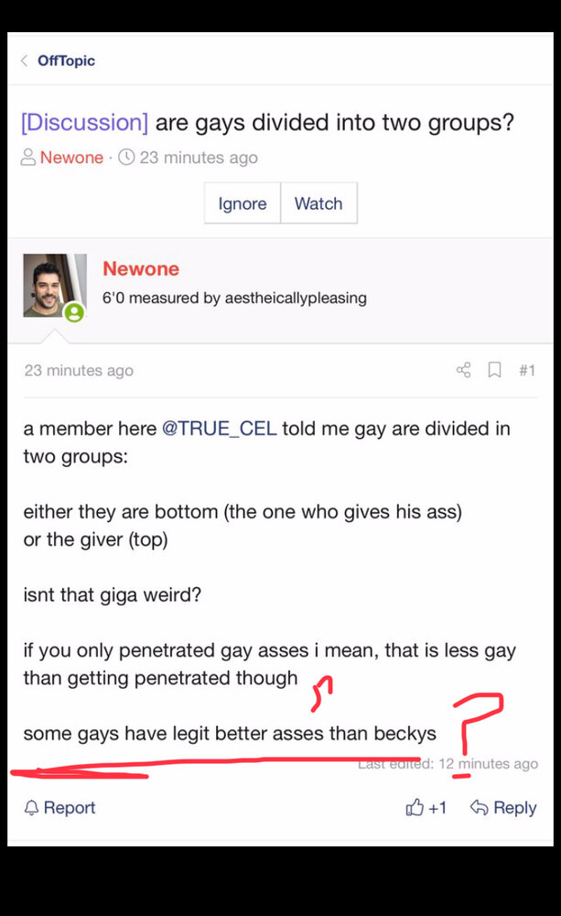Open thread author Newone under the title

[x=71, y=158]
